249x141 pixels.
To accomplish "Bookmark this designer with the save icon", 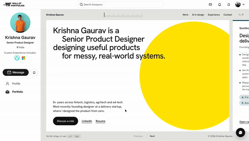I will click(x=34, y=73).
